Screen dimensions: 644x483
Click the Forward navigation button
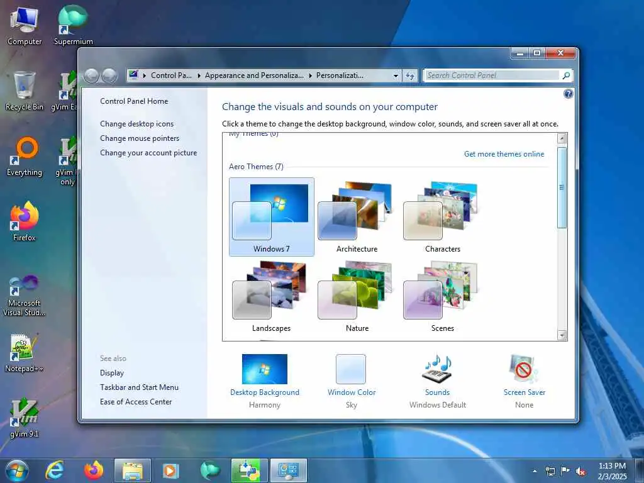[x=109, y=75]
